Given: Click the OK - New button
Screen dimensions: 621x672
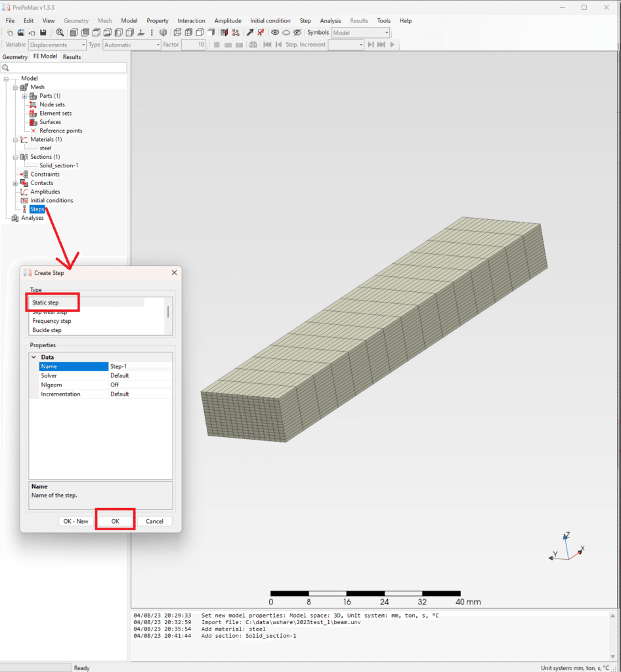Looking at the screenshot, I should point(76,521).
